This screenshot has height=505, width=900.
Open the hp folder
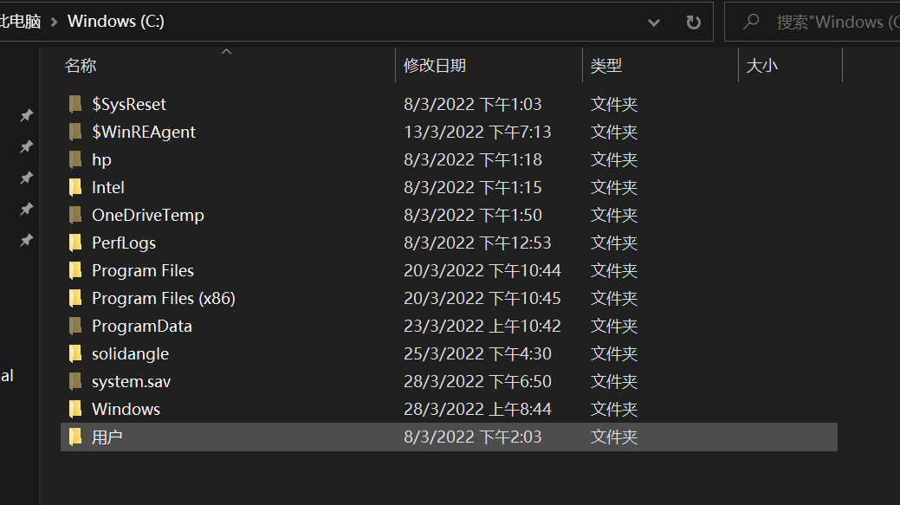point(100,159)
